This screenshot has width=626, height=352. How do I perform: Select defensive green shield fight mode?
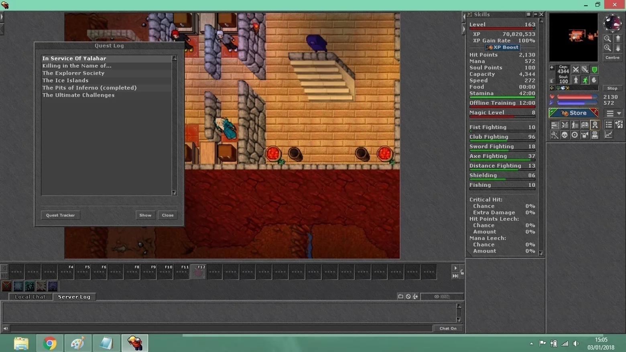594,70
